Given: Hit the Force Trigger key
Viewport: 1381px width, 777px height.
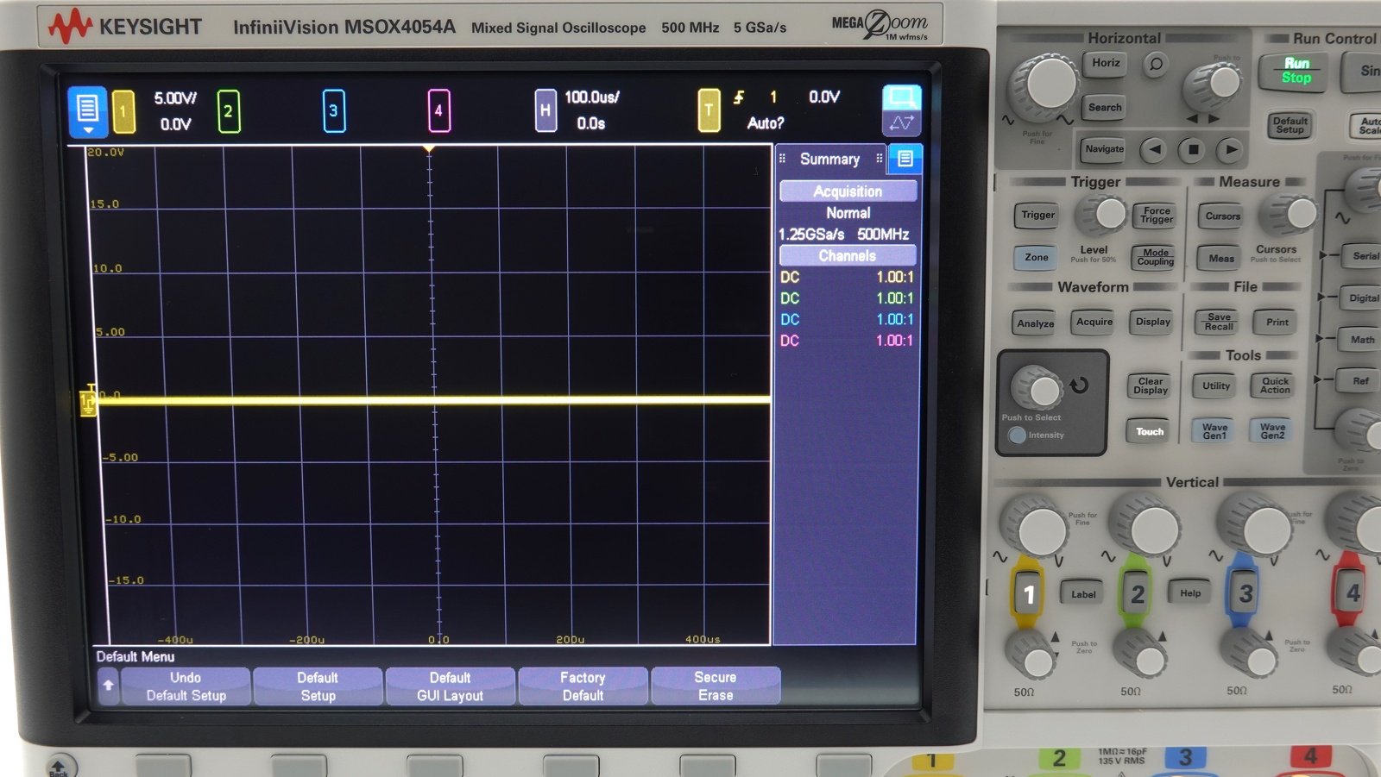Looking at the screenshot, I should (1156, 216).
